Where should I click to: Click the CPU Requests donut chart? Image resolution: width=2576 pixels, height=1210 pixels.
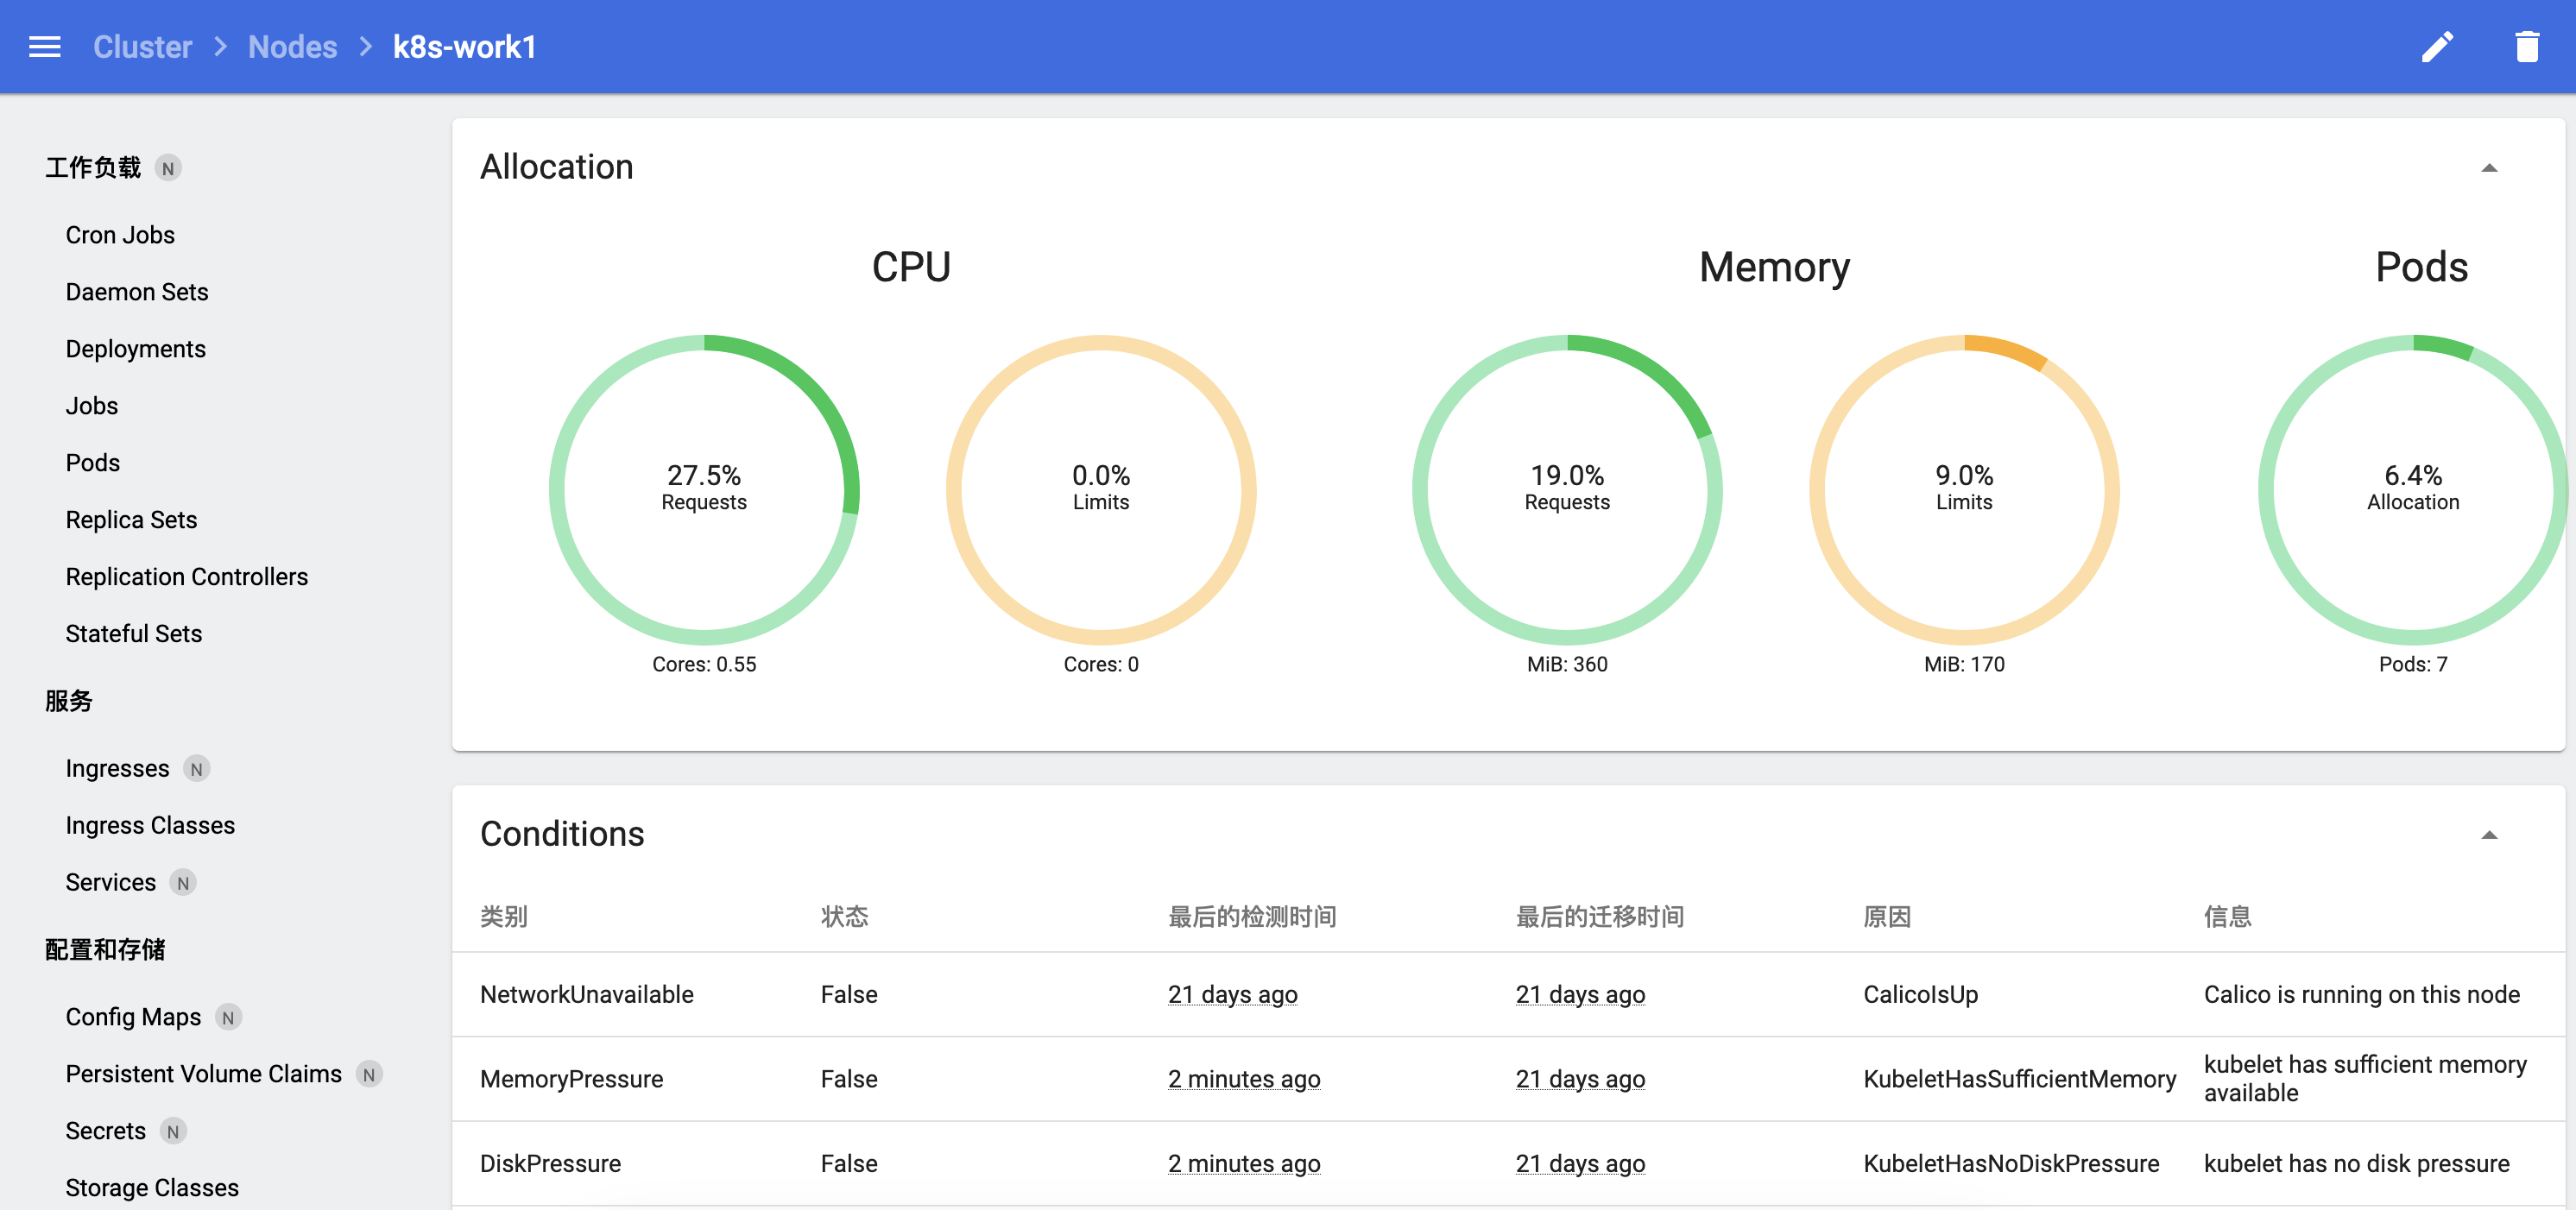704,486
